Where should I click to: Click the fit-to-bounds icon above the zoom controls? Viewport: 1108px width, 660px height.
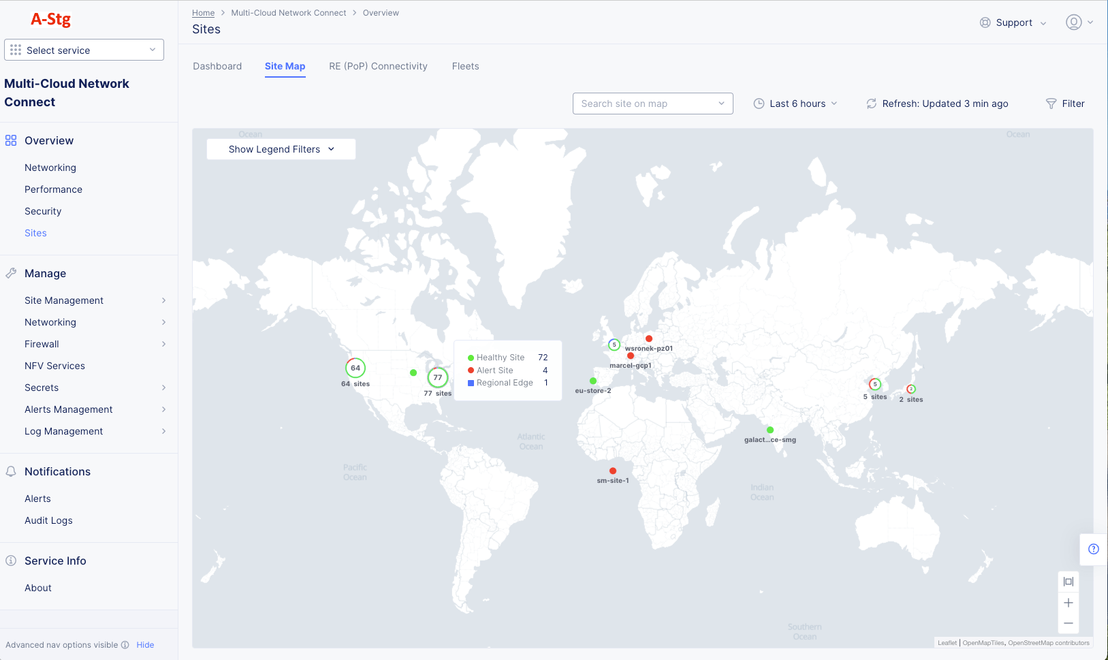point(1068,581)
